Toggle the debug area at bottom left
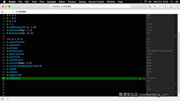 [2, 99]
